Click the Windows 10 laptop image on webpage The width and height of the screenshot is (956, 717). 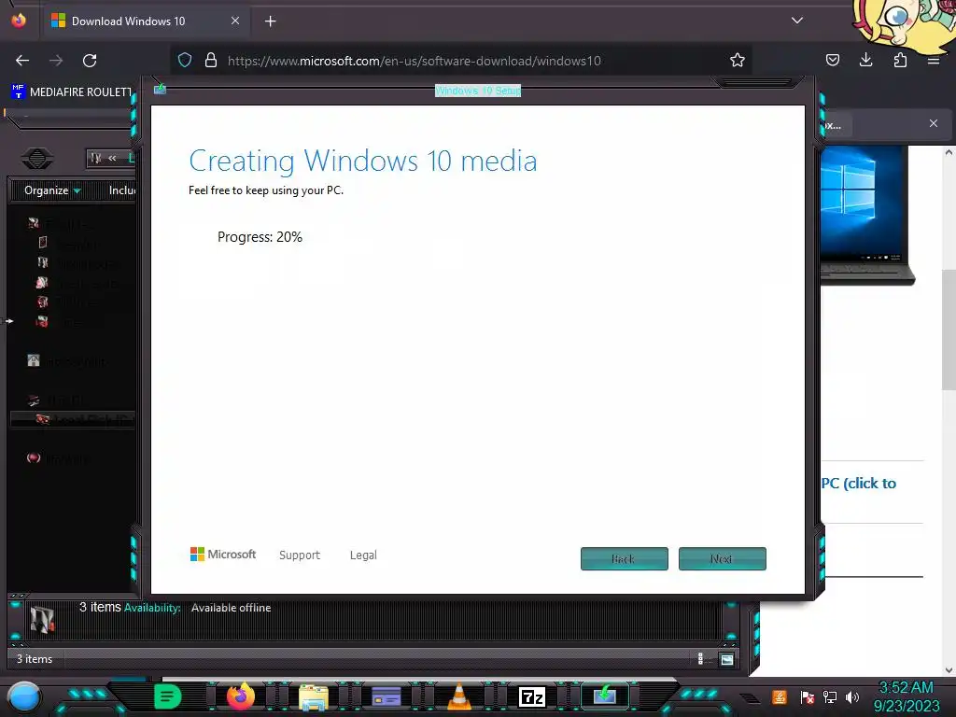(867, 216)
